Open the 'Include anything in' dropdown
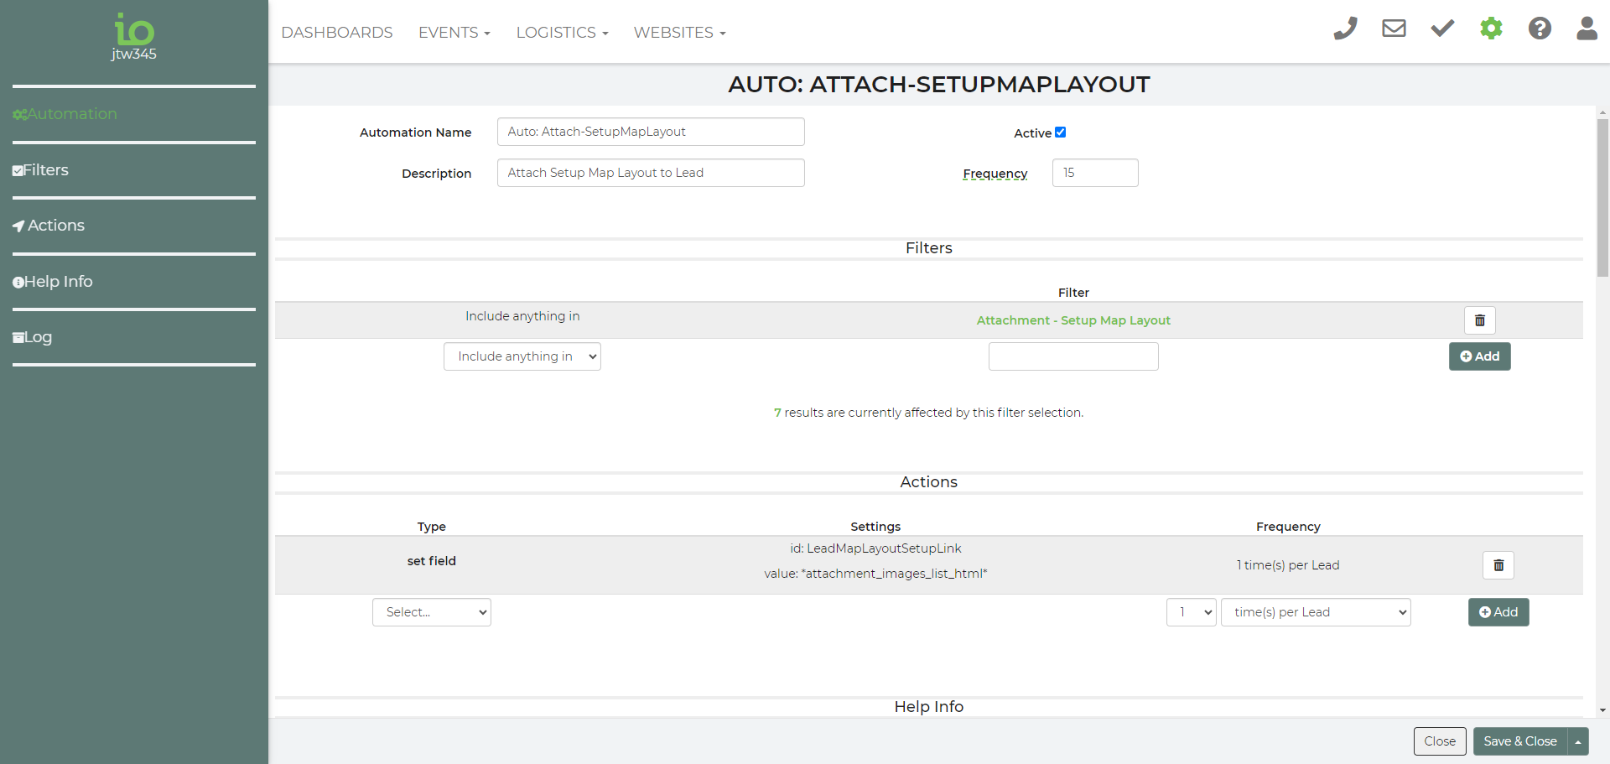 point(522,356)
